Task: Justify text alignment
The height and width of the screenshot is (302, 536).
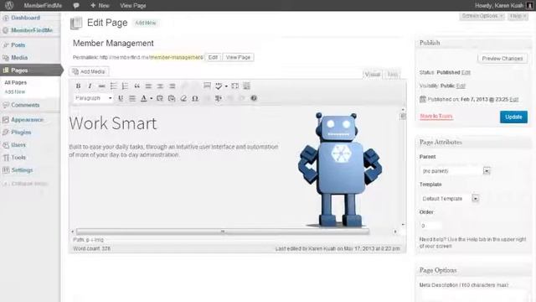Action: click(132, 98)
